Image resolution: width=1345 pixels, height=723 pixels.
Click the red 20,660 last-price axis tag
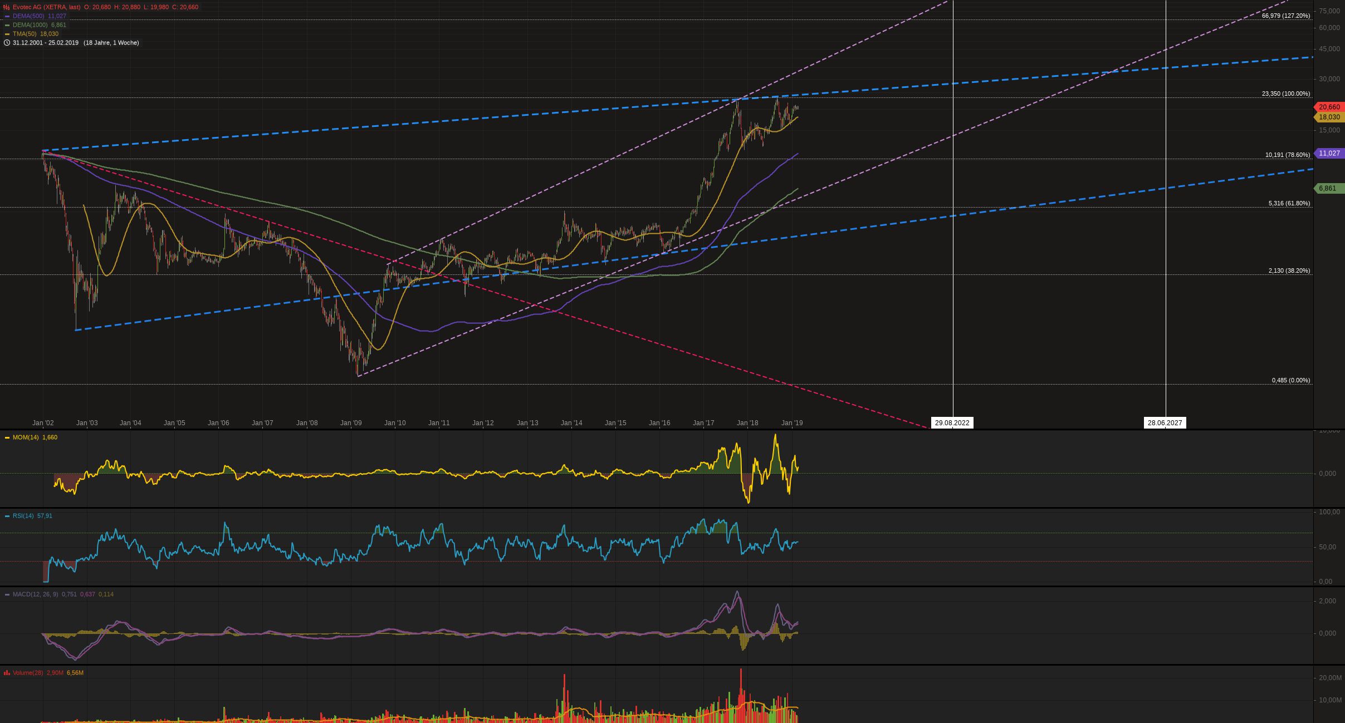tap(1329, 107)
